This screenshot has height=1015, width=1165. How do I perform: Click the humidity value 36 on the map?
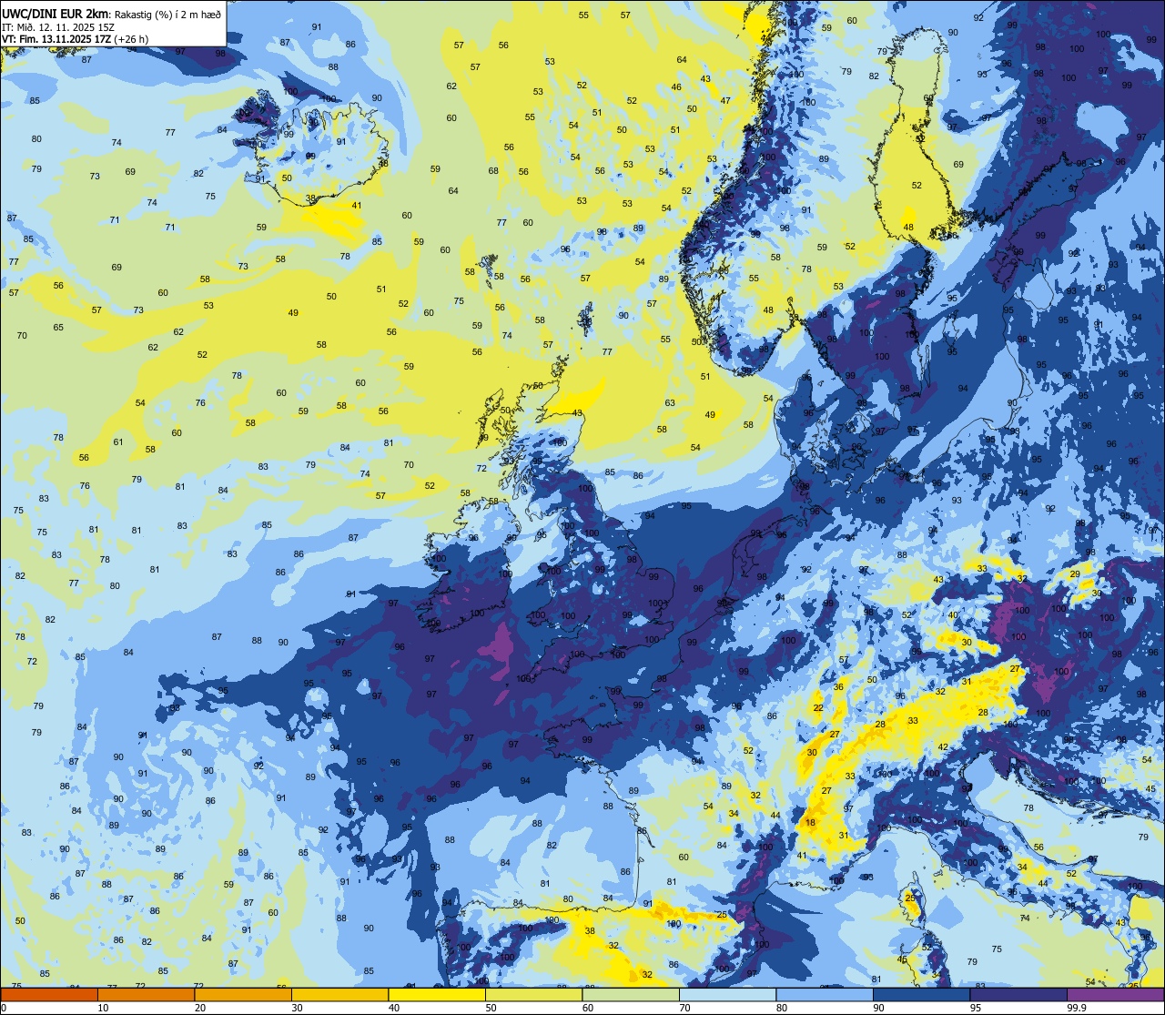[x=838, y=686]
